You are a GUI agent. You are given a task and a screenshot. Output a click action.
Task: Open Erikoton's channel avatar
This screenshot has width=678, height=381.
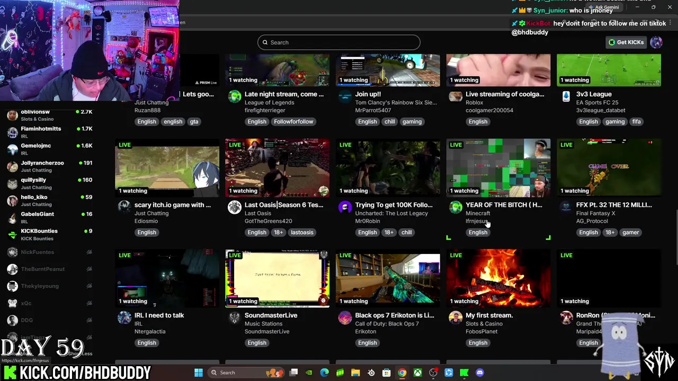(345, 317)
